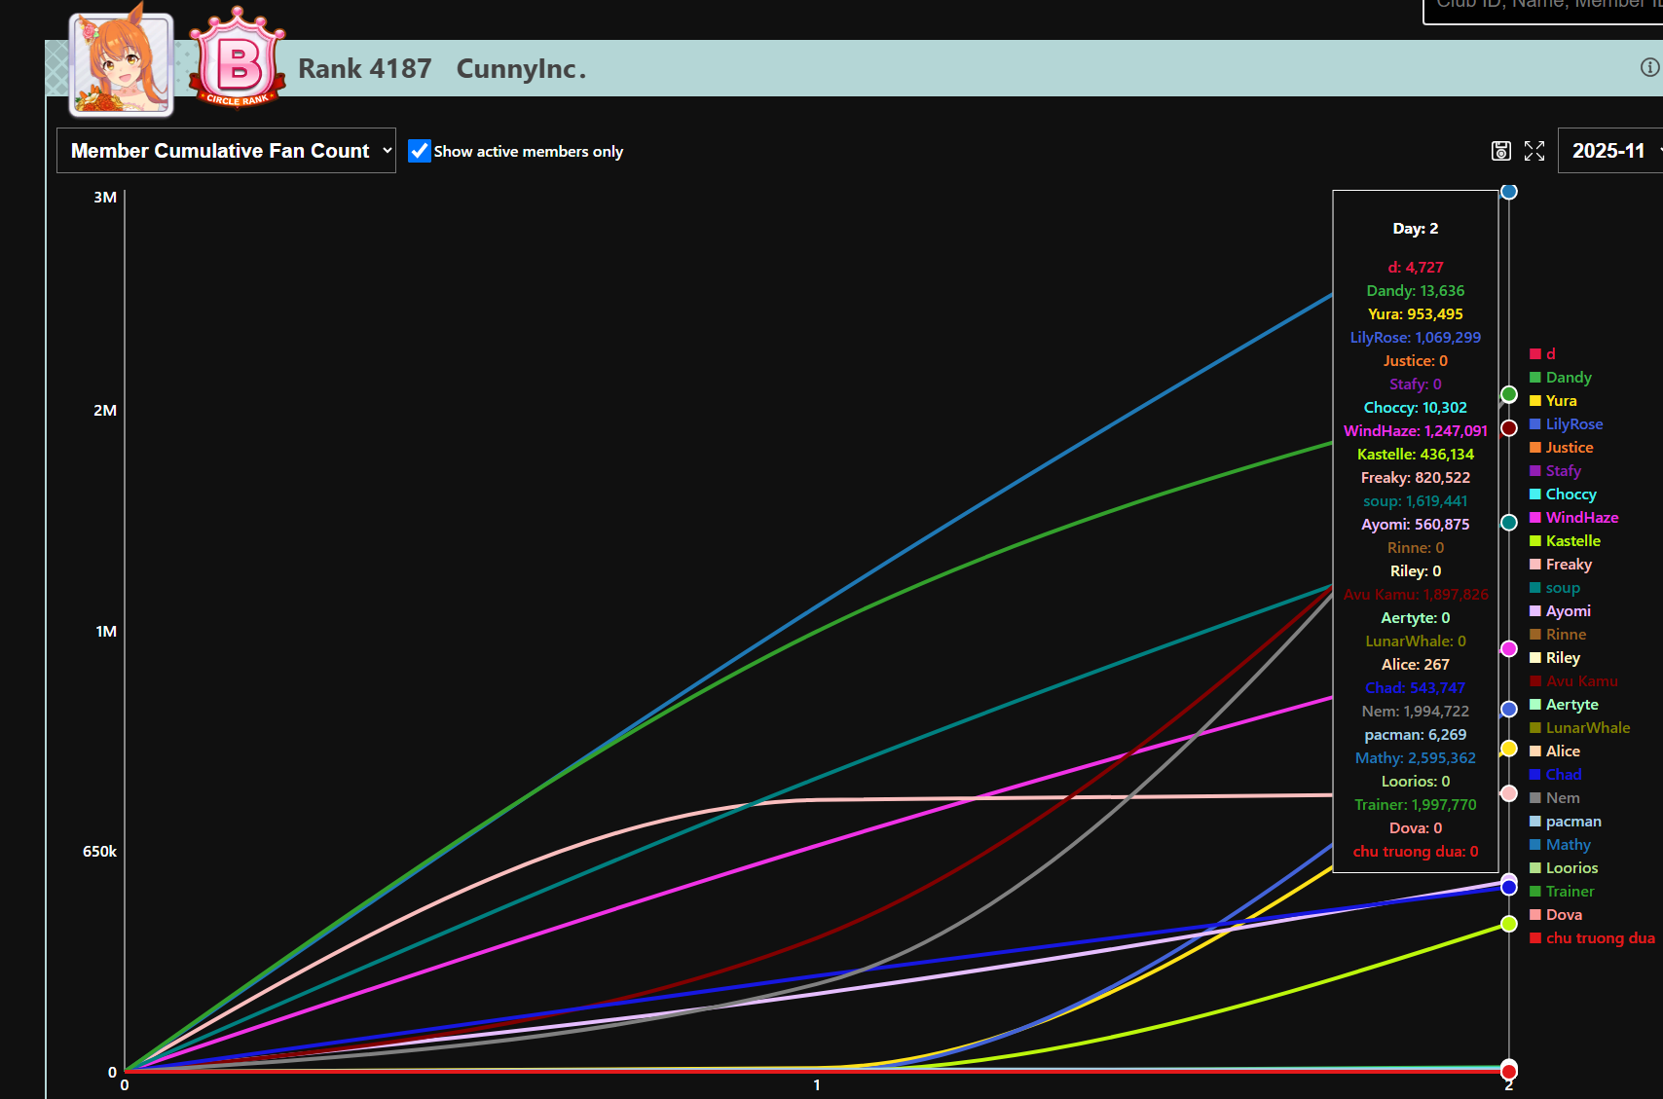Click the 3M y-axis label

pyautogui.click(x=105, y=198)
